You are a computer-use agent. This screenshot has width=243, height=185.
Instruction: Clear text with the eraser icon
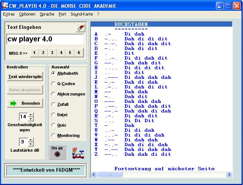click(x=81, y=28)
